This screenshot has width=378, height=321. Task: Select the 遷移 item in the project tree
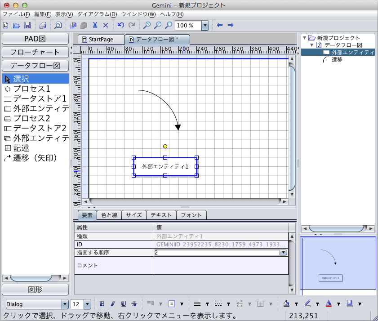pyautogui.click(x=337, y=60)
